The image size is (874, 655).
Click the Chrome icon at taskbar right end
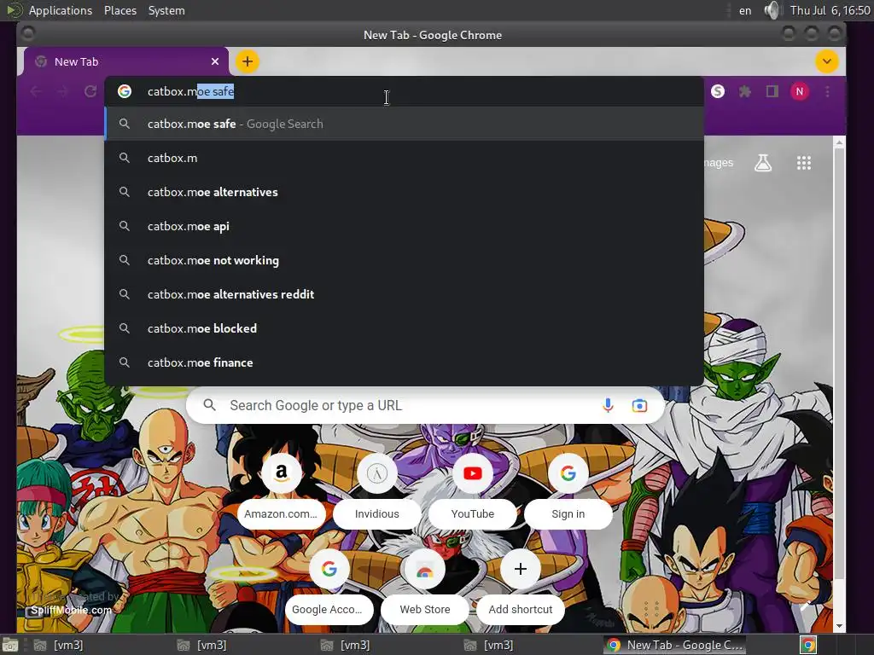[808, 645]
